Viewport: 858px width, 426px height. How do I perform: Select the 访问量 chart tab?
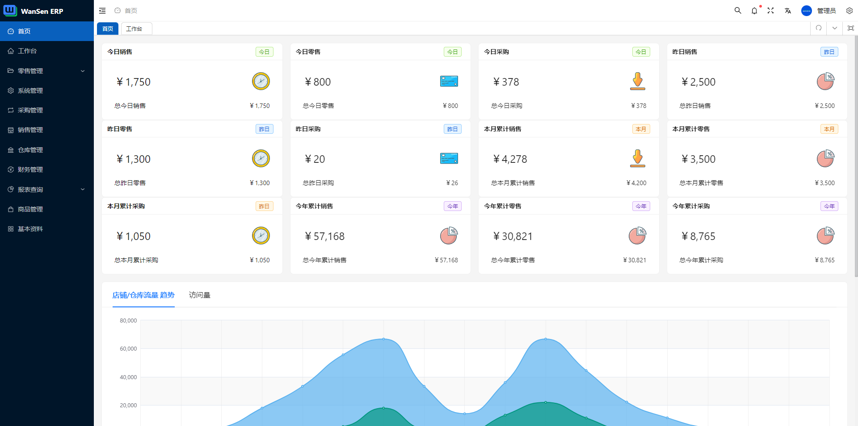point(199,295)
